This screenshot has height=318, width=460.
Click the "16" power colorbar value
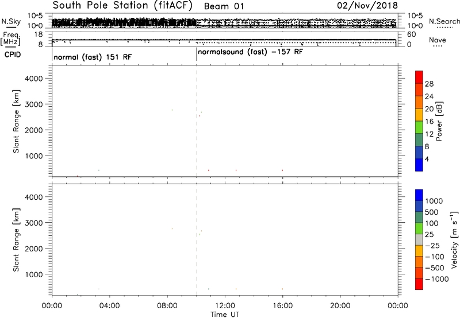(429, 122)
